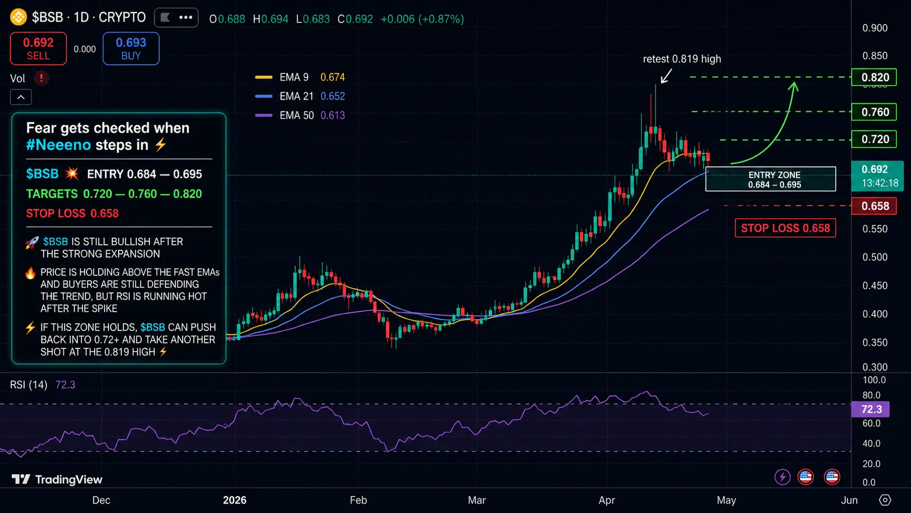Click the 0.500 price scale label

point(875,257)
